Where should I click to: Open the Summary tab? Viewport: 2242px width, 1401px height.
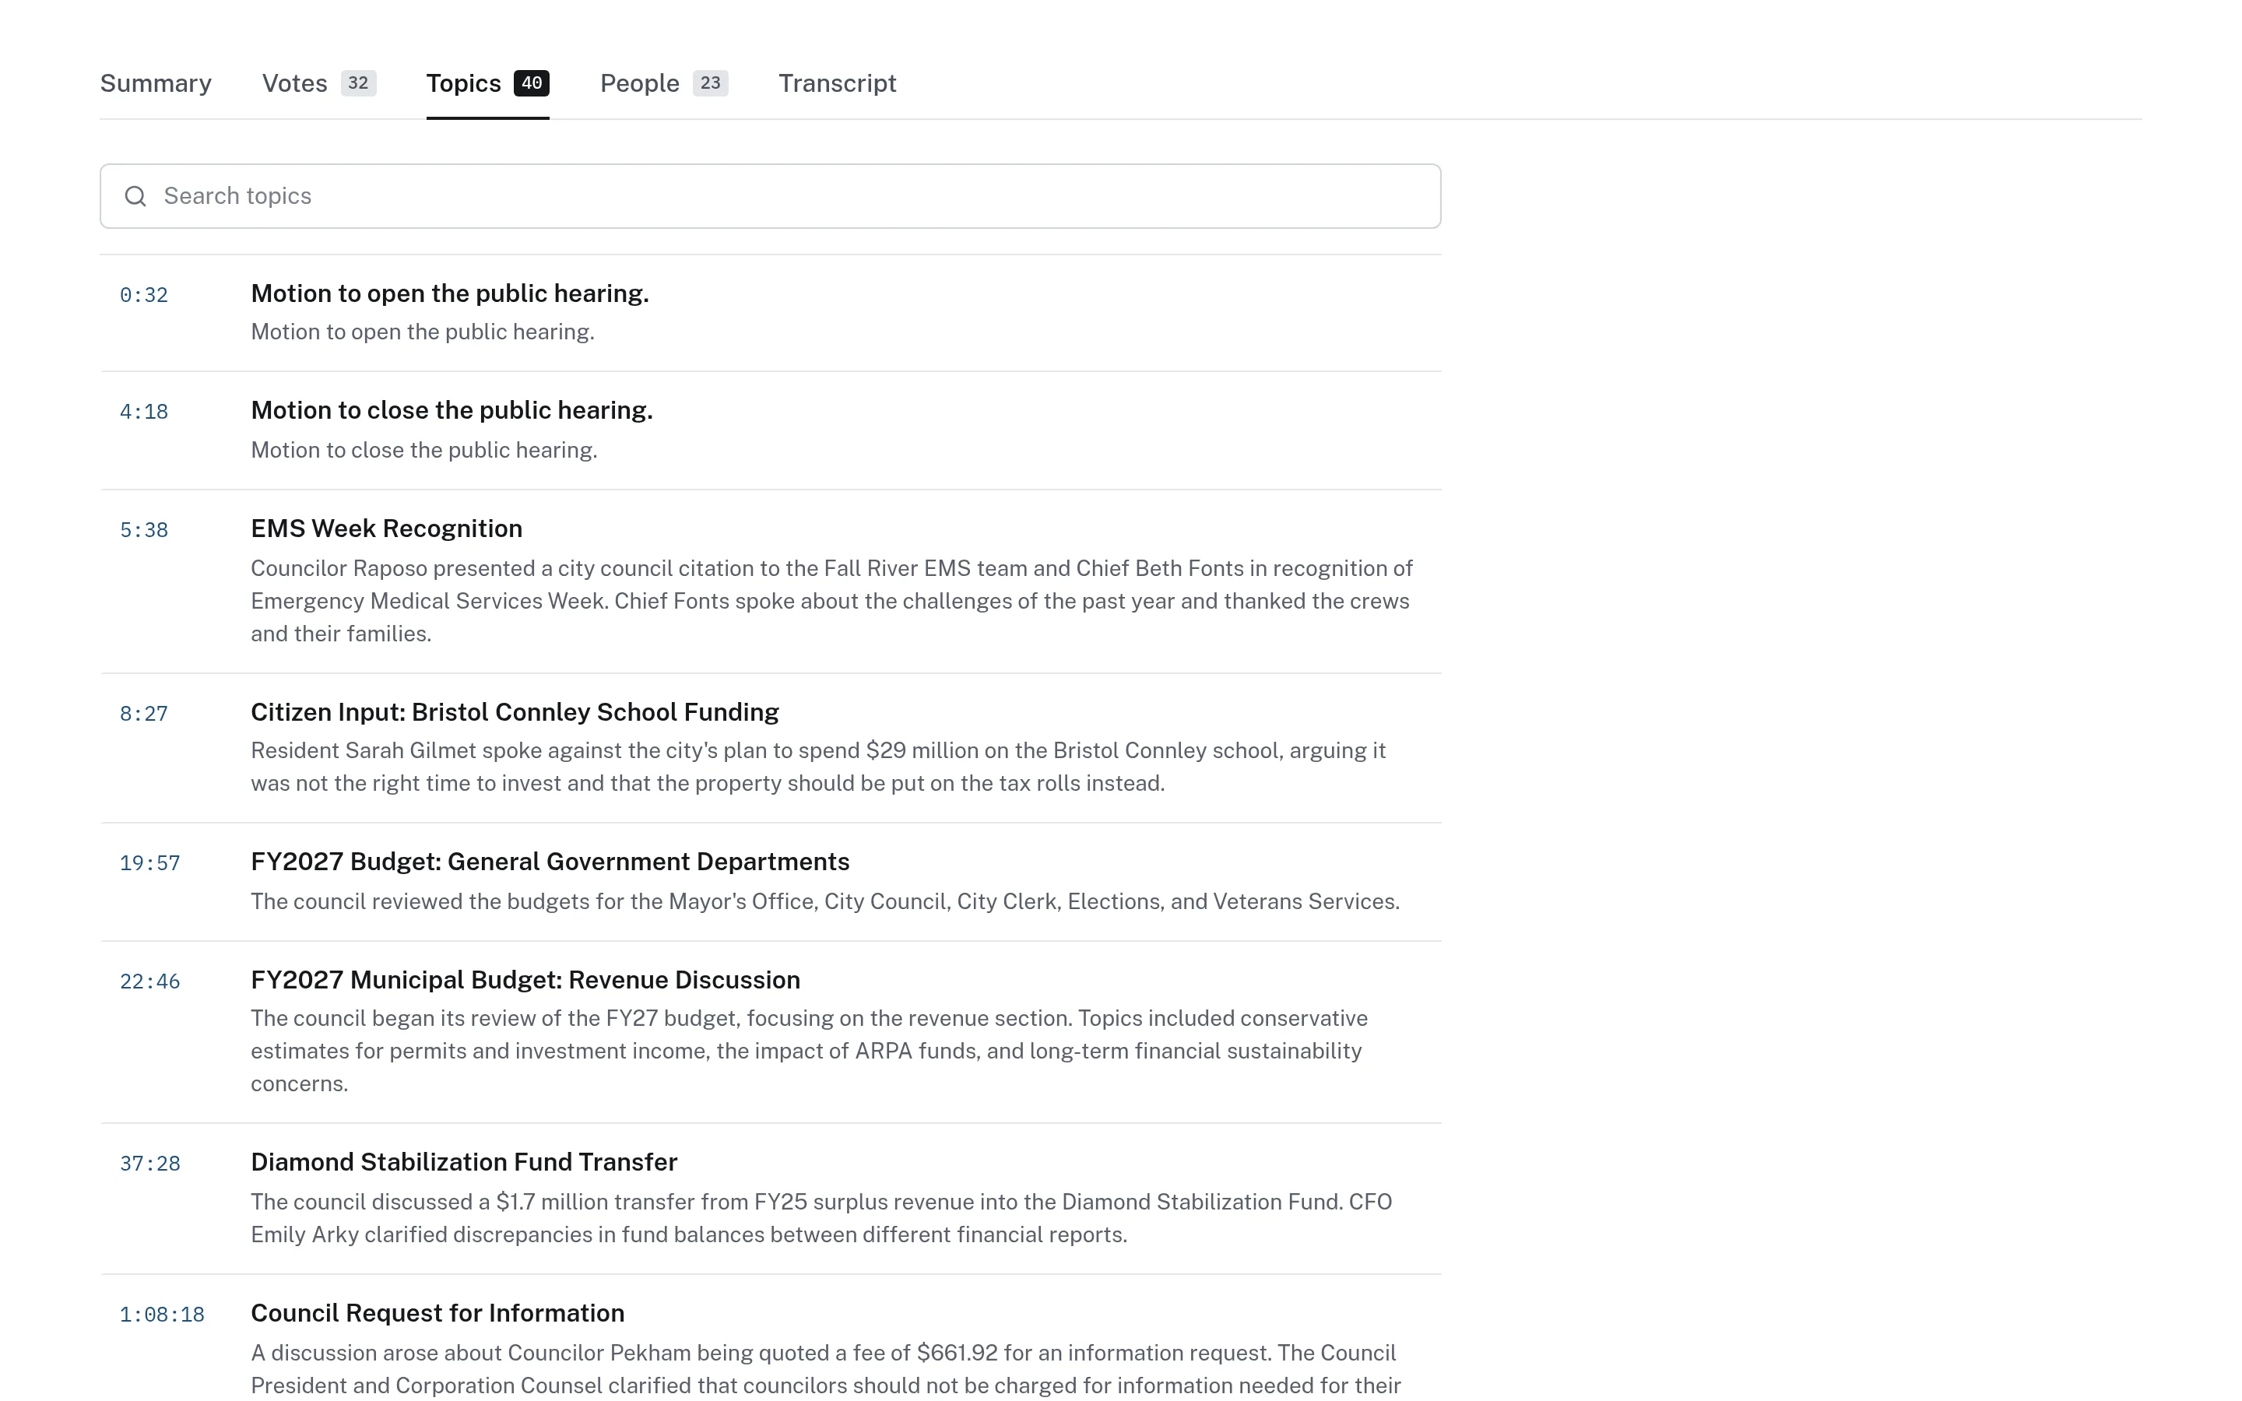pos(156,83)
